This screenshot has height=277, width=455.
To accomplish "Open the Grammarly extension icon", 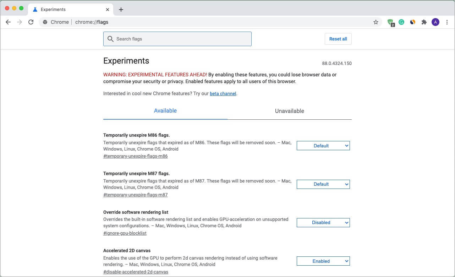I will click(x=401, y=22).
